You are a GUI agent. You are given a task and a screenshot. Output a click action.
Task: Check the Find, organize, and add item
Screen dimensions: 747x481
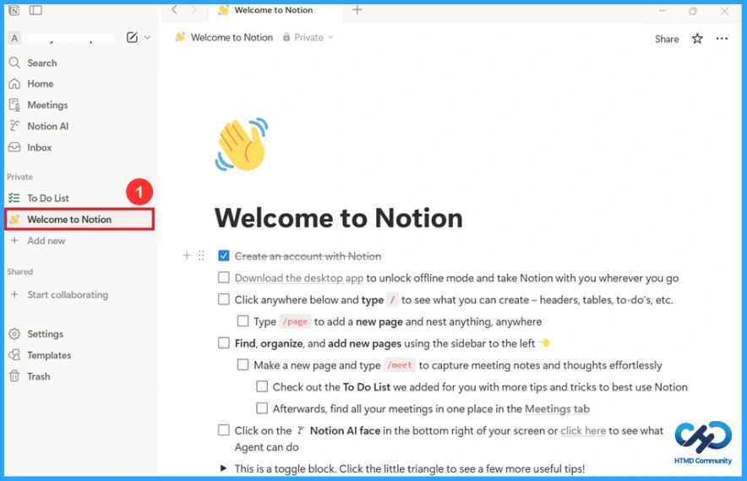click(x=223, y=342)
